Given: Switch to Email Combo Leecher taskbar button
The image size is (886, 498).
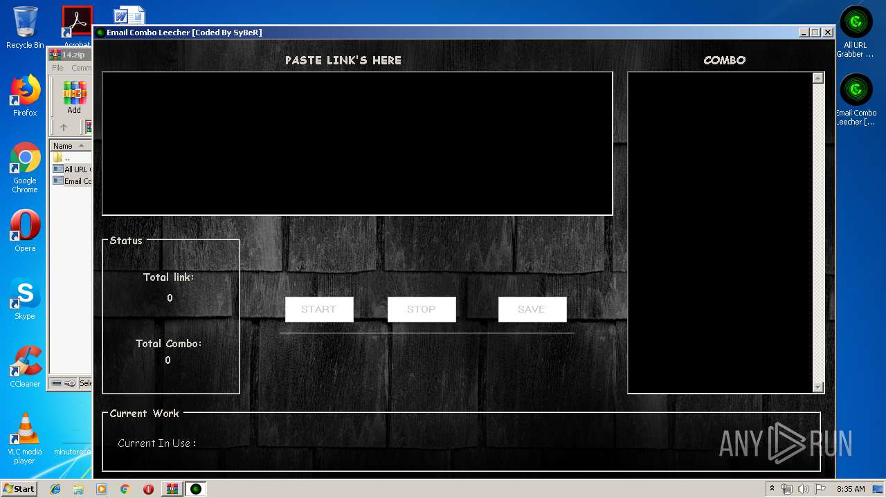Looking at the screenshot, I should [196, 489].
